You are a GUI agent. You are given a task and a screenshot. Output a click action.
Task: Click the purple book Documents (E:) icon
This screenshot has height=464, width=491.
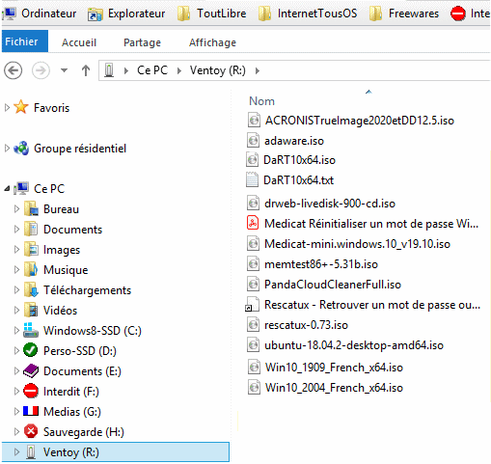[x=31, y=370]
